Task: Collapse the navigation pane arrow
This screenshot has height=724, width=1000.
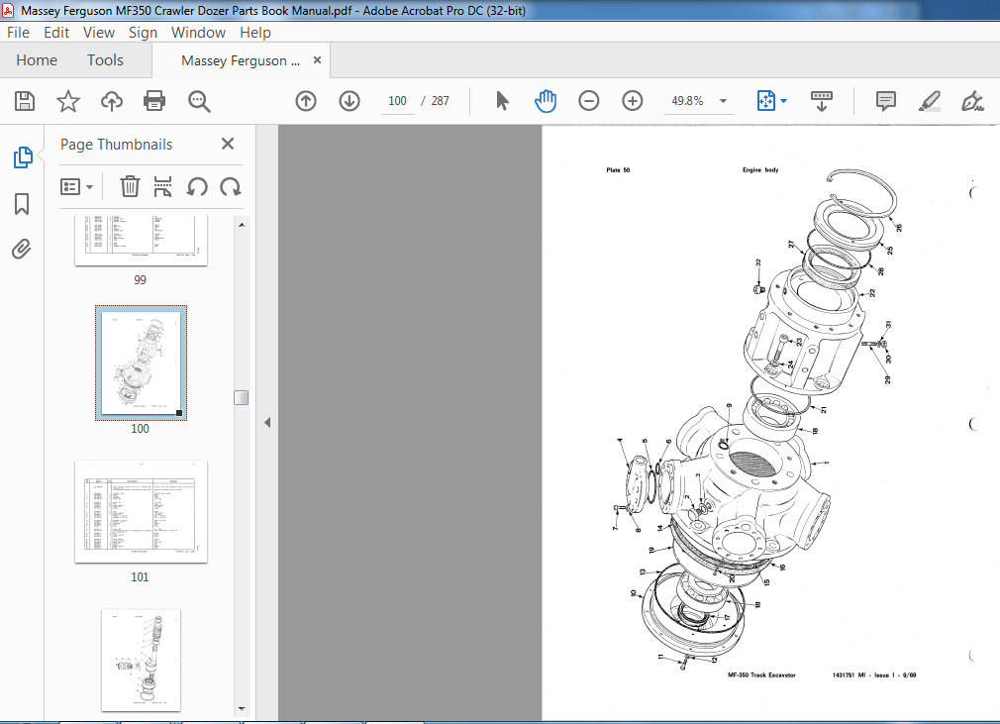Action: (267, 422)
